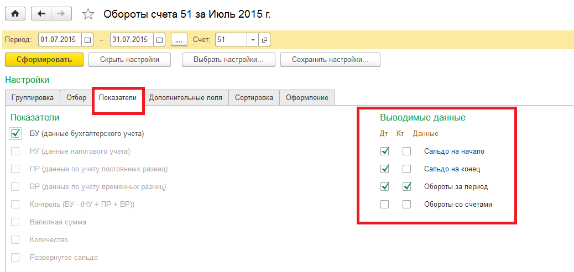
Task: Toggle Дт checkbox for Обороты со счетами
Action: click(385, 204)
